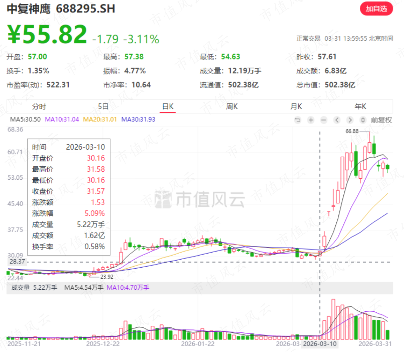Click the 2026-03-31 date axis label
Image resolution: width=404 pixels, height=352 pixels.
tap(375, 344)
